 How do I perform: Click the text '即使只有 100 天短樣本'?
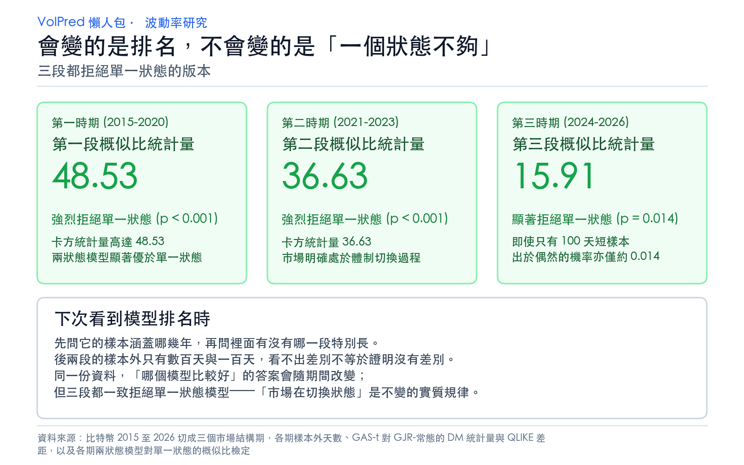pyautogui.click(x=571, y=241)
